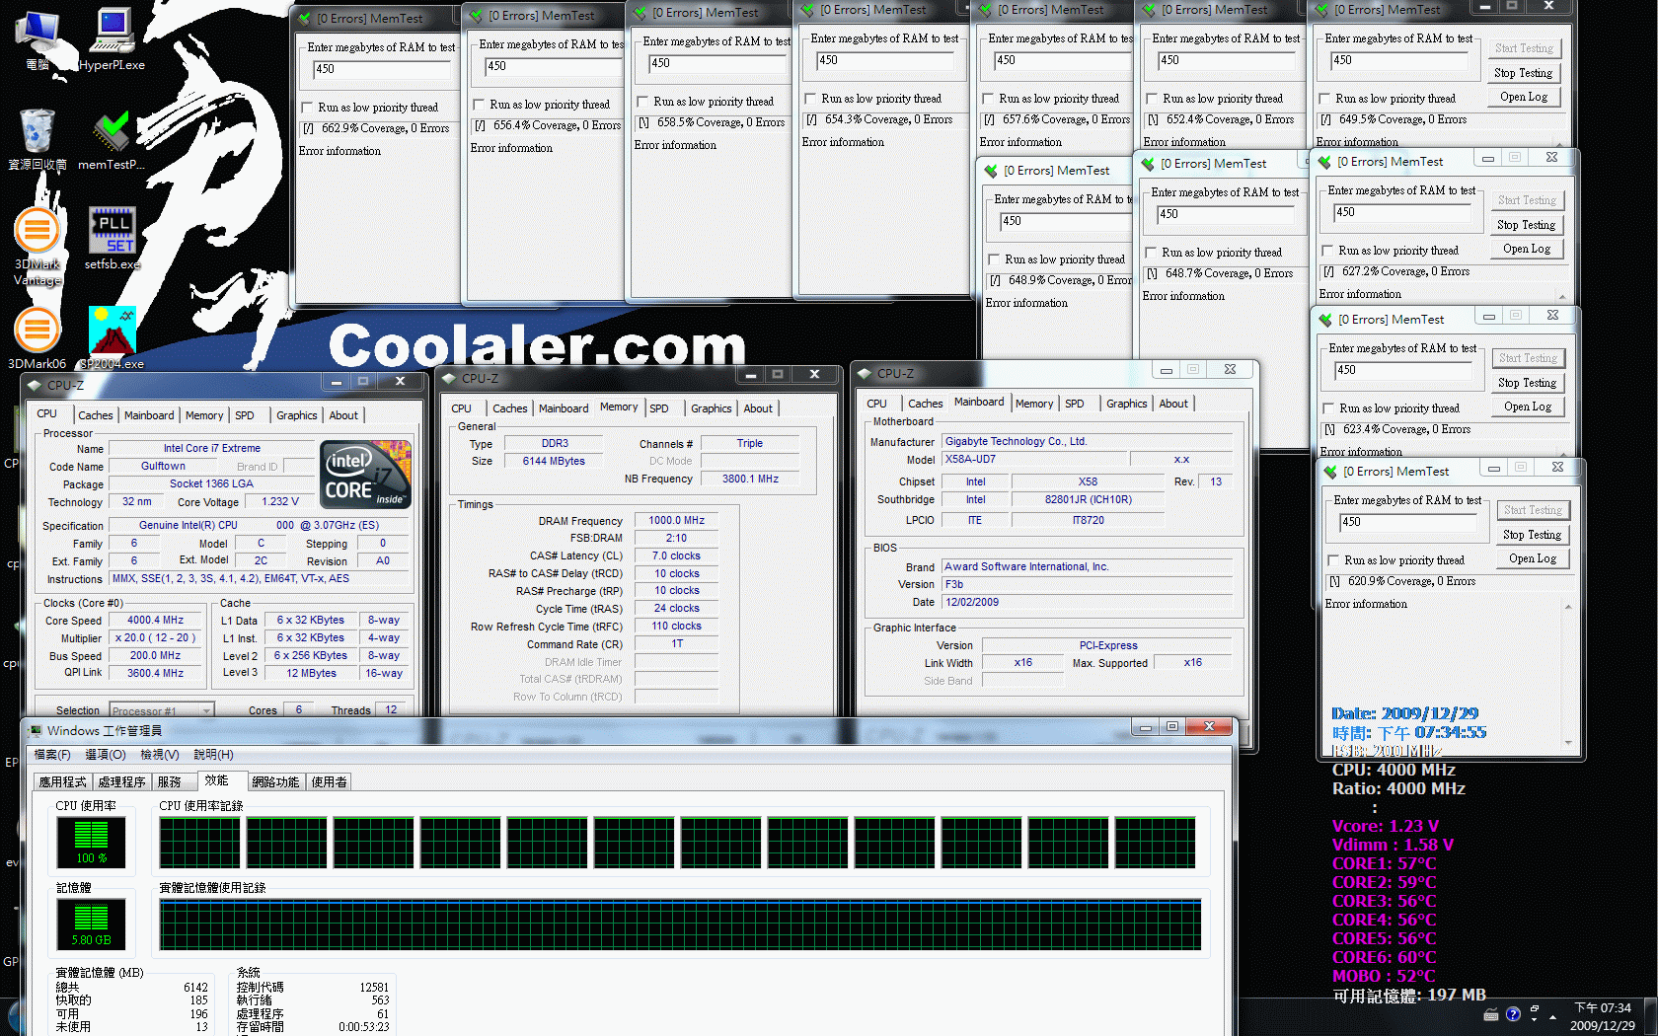1658x1036 pixels.
Task: Click title icon of MemTest window with 654.3% coverage
Action: (808, 10)
